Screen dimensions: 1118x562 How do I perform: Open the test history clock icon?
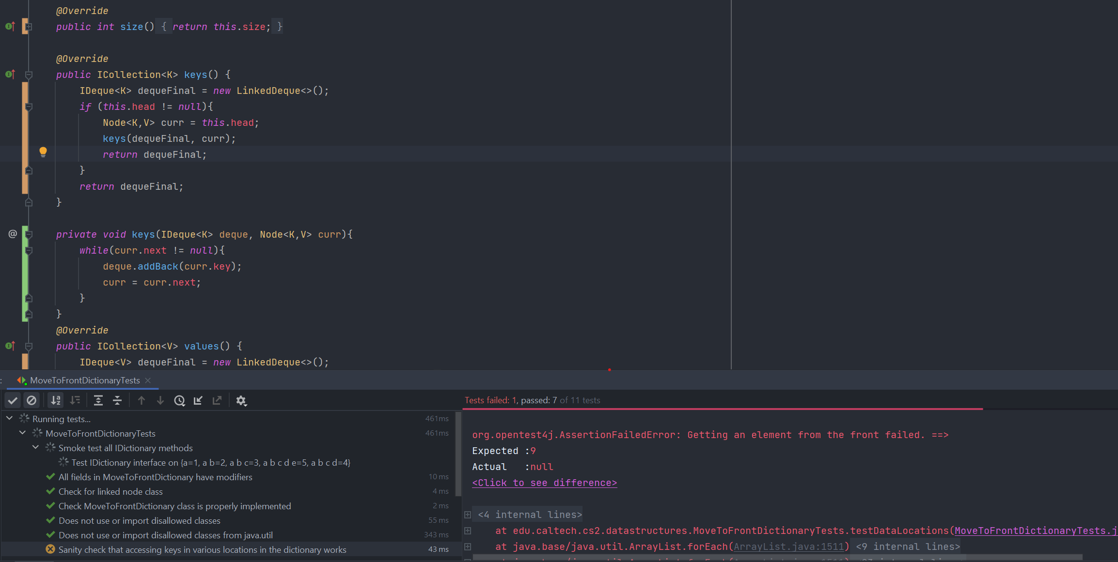[179, 400]
